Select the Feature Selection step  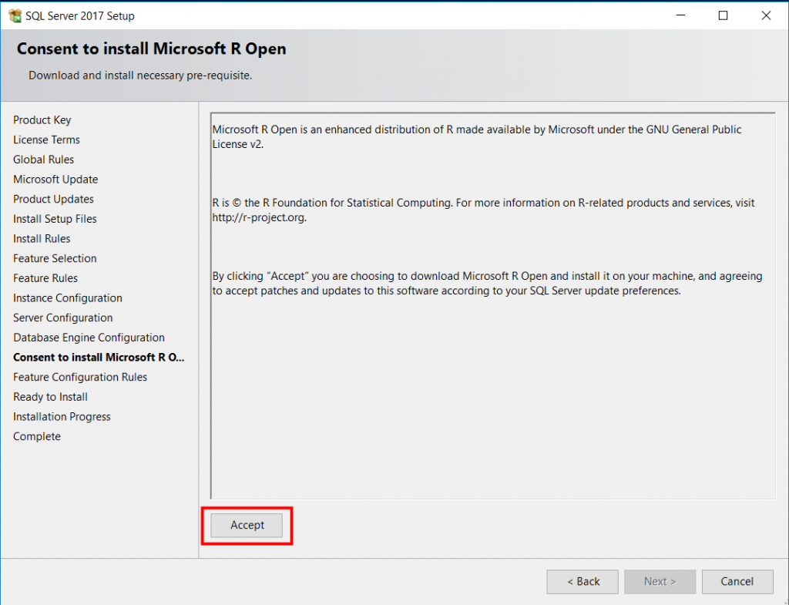click(x=55, y=258)
